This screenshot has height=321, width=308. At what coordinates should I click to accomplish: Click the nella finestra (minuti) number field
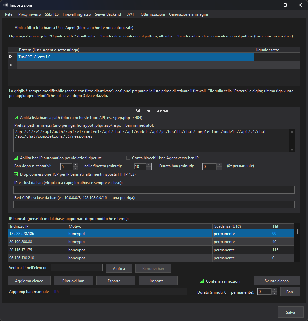click(x=140, y=166)
